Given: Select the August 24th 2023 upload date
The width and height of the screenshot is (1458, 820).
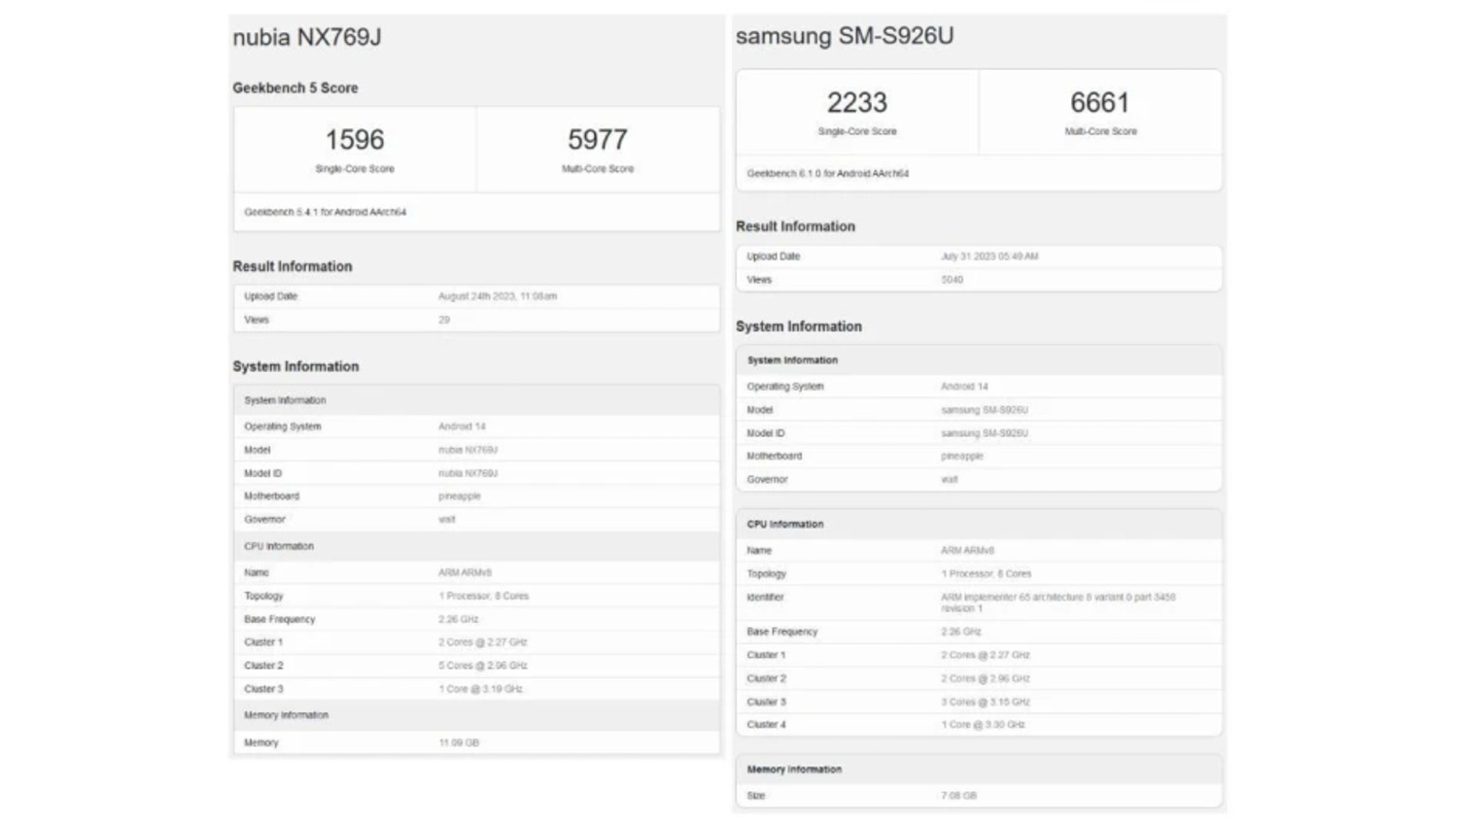Looking at the screenshot, I should 497,296.
